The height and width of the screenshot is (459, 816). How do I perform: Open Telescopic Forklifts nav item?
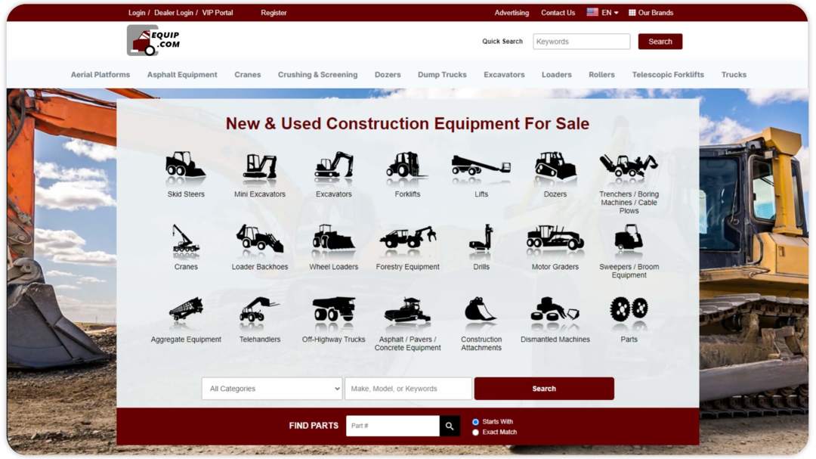tap(668, 75)
